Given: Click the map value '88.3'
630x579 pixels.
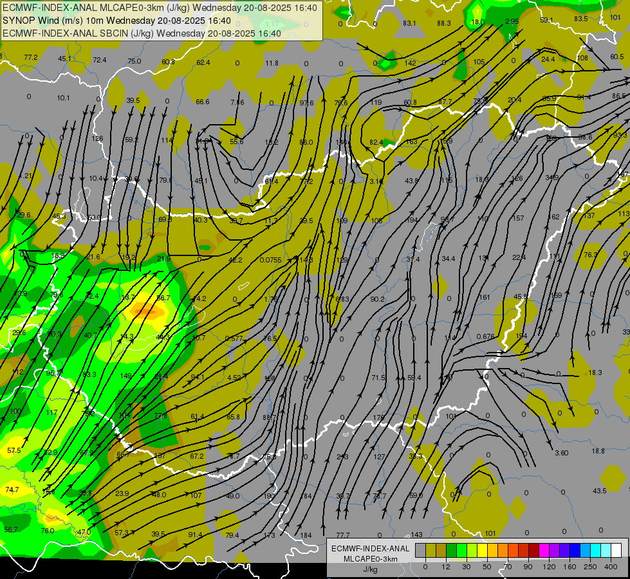Looking at the screenshot, I should coord(443,23).
